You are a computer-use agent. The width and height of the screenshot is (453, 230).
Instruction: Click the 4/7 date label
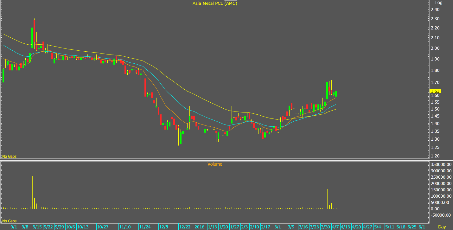click(335, 227)
